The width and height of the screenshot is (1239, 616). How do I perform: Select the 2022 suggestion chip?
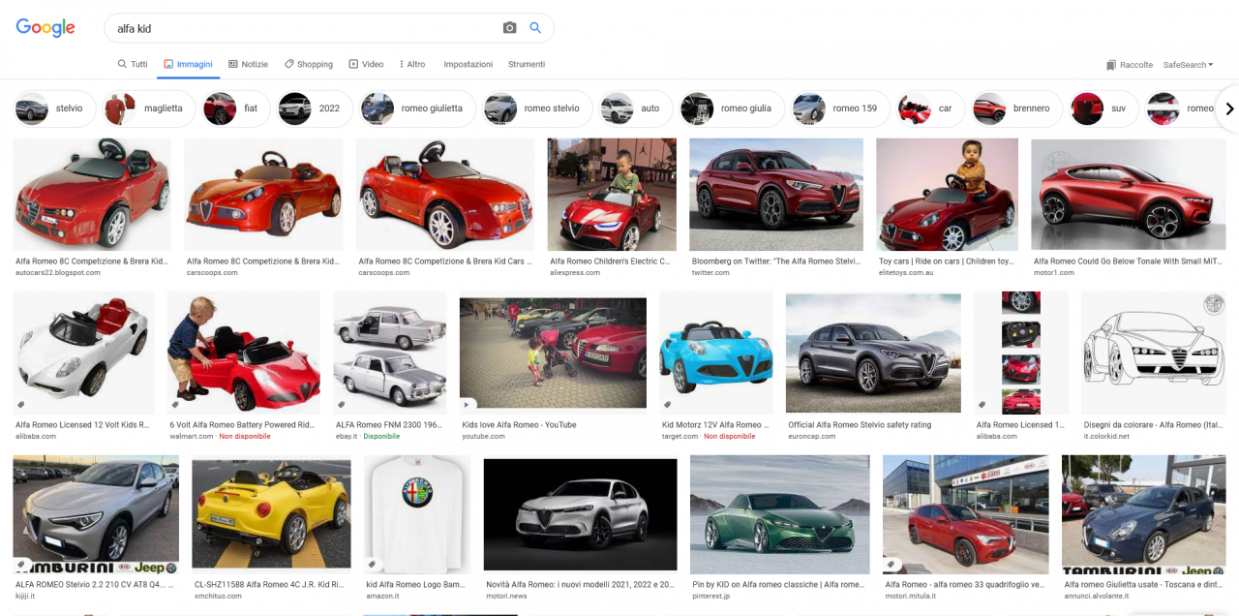tap(315, 108)
